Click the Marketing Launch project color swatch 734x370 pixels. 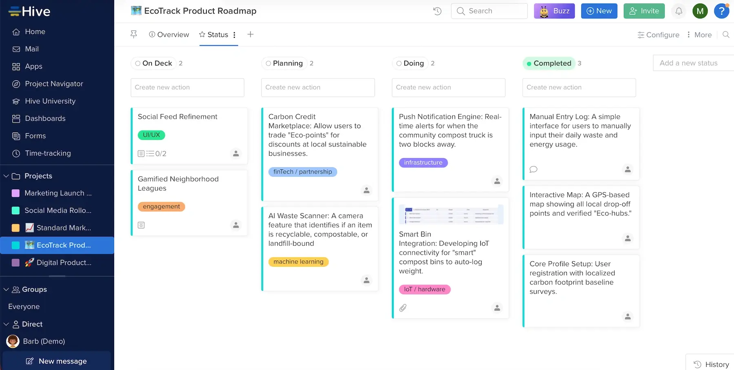pos(16,193)
